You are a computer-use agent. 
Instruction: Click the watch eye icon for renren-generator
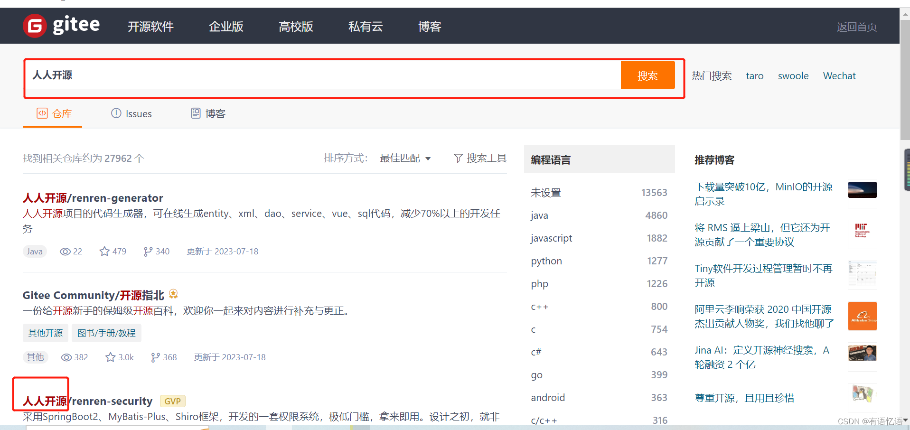[x=65, y=252]
